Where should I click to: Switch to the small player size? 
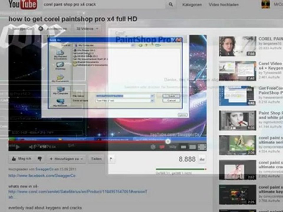pyautogui.click(x=183, y=147)
